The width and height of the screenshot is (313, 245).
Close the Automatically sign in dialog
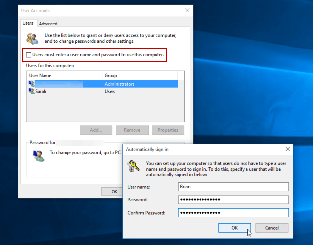click(x=287, y=149)
